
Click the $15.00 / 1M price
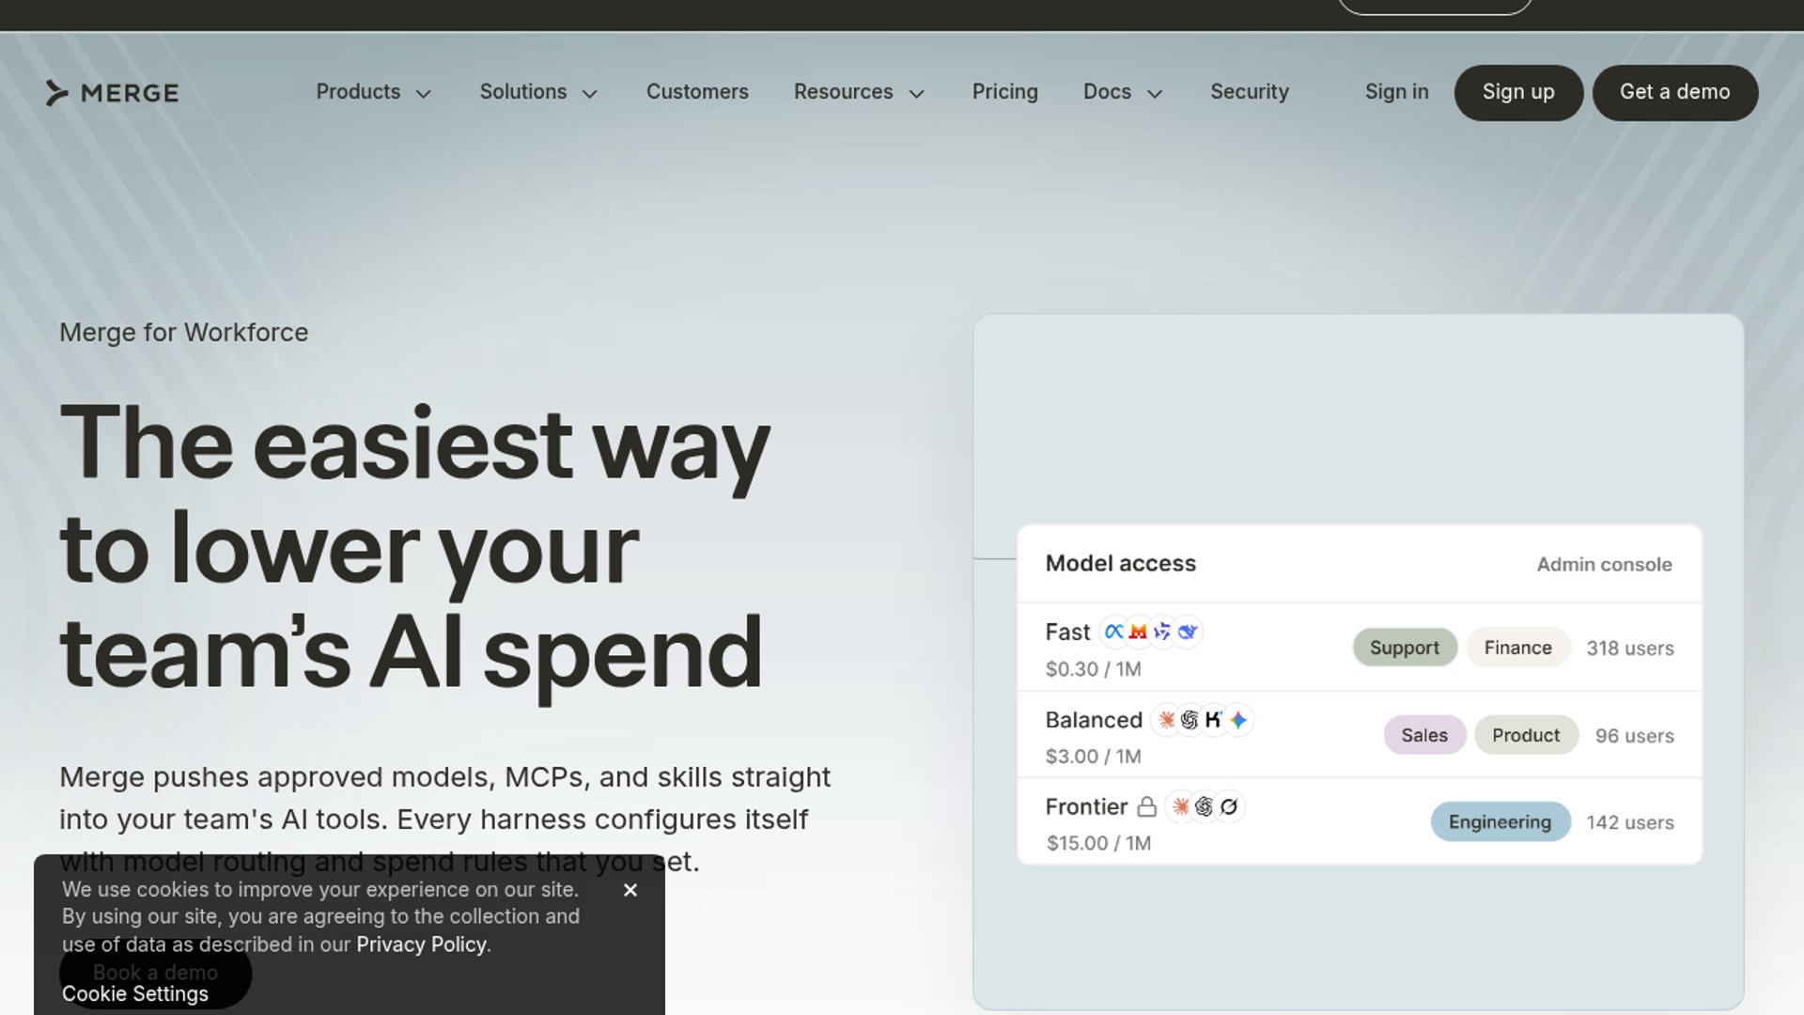1098,843
